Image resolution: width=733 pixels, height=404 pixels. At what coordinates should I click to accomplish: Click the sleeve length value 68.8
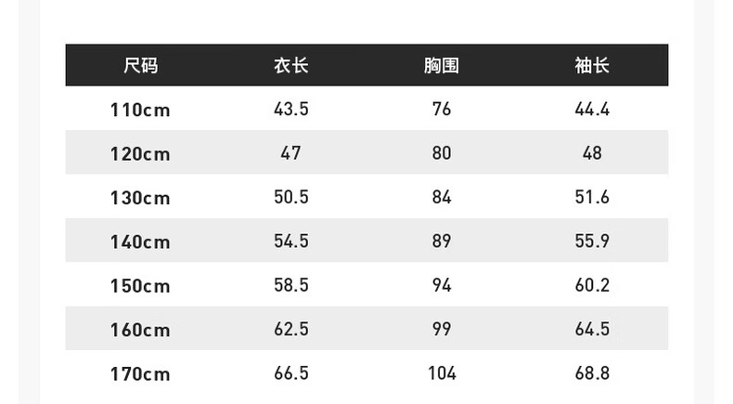coord(592,374)
